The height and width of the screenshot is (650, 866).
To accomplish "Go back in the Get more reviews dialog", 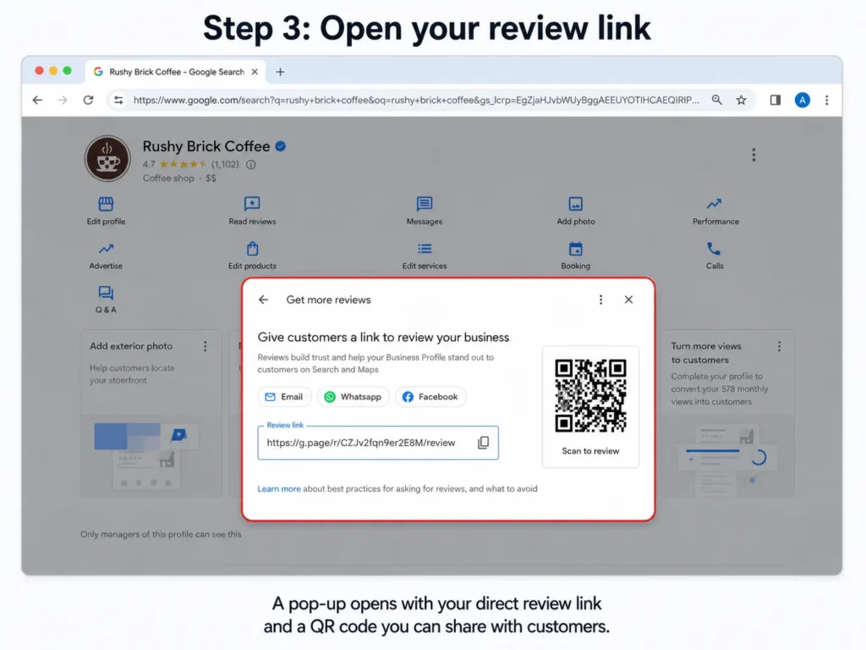I will (264, 300).
